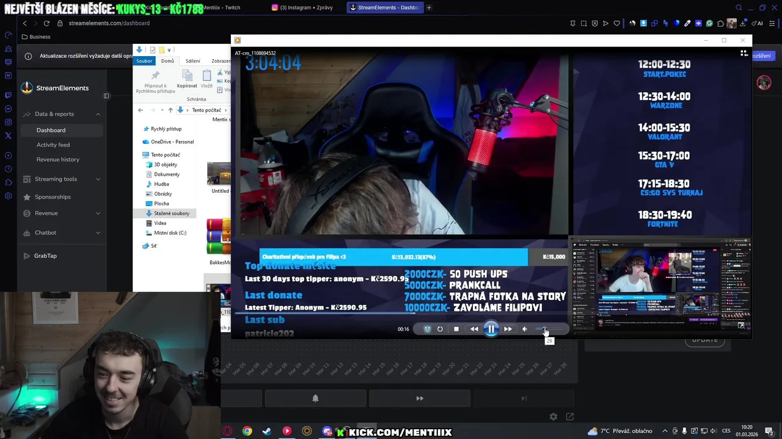Switch to the Instagram Zprávy tab
The height and width of the screenshot is (439, 782).
tap(303, 7)
